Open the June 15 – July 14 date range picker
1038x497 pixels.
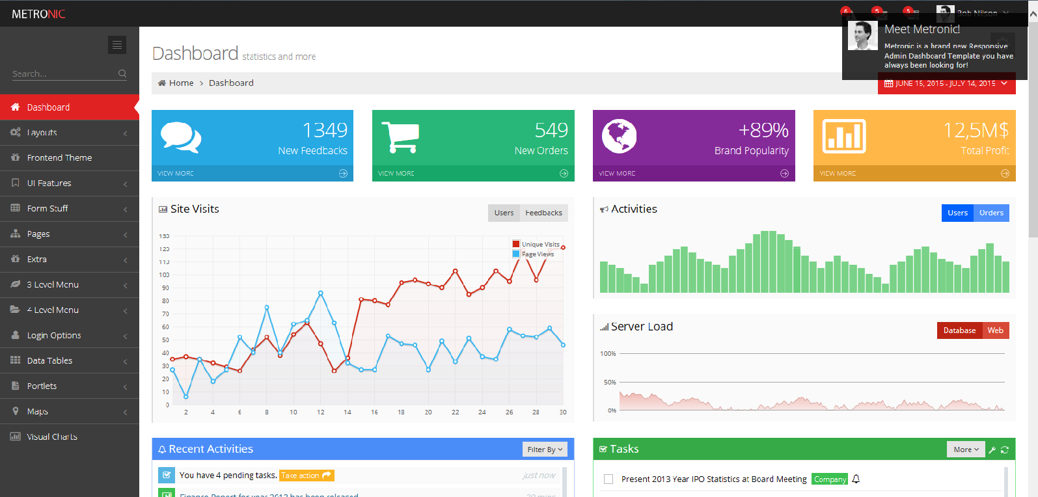point(946,84)
